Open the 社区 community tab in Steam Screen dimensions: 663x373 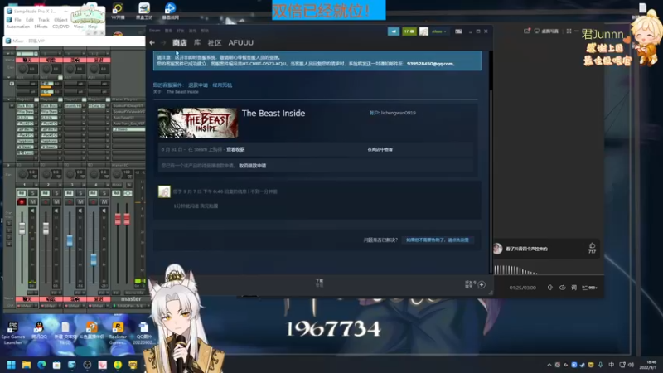click(215, 43)
